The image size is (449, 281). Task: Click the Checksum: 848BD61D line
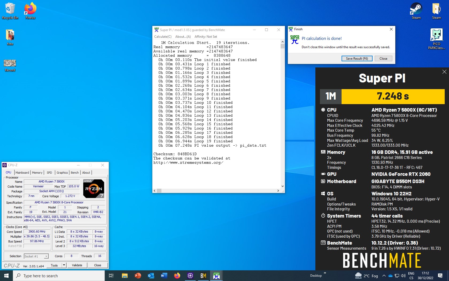(x=175, y=154)
